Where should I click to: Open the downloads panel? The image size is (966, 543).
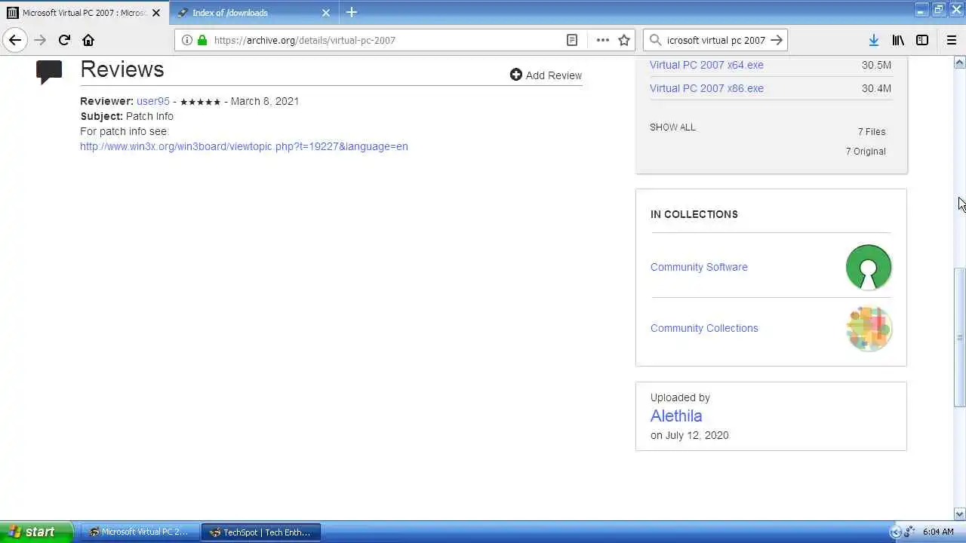tap(873, 40)
